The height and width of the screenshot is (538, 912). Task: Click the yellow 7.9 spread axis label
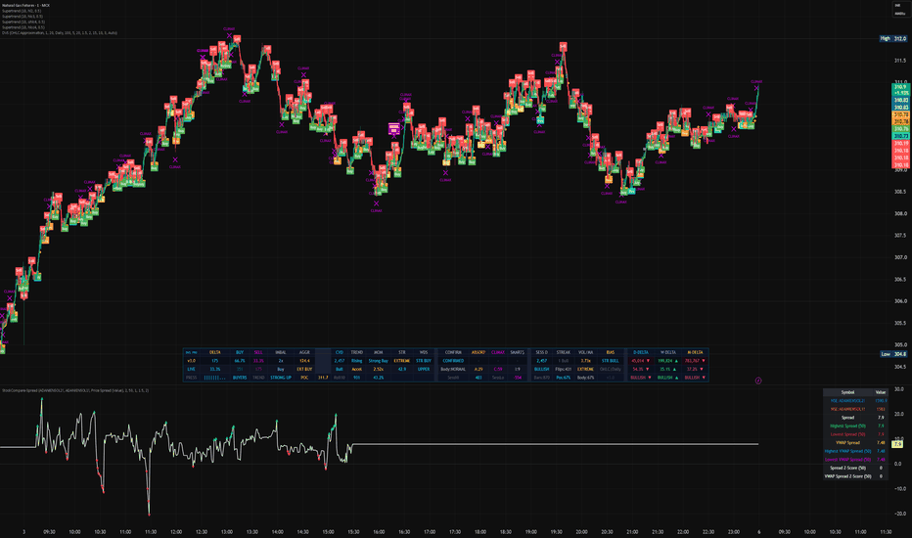pos(897,444)
